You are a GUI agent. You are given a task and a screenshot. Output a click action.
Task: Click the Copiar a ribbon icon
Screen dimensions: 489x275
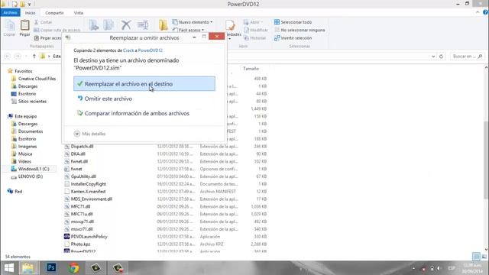point(108,25)
